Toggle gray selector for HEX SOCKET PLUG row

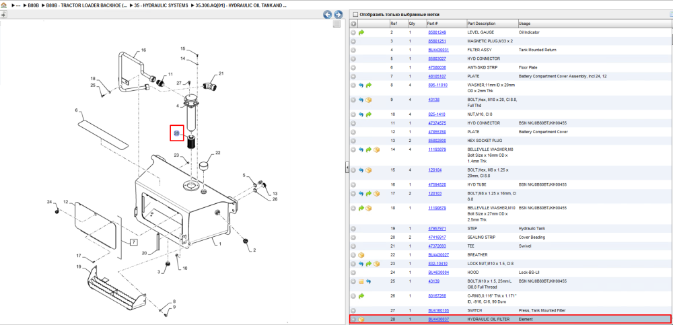(x=353, y=141)
